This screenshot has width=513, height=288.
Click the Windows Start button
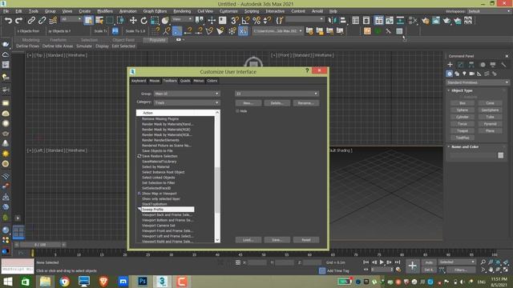pyautogui.click(x=7, y=282)
